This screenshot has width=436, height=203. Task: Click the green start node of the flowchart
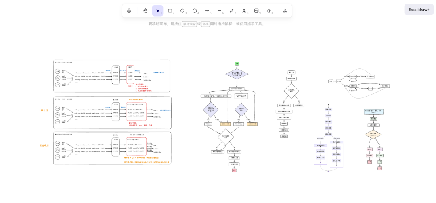237,64
